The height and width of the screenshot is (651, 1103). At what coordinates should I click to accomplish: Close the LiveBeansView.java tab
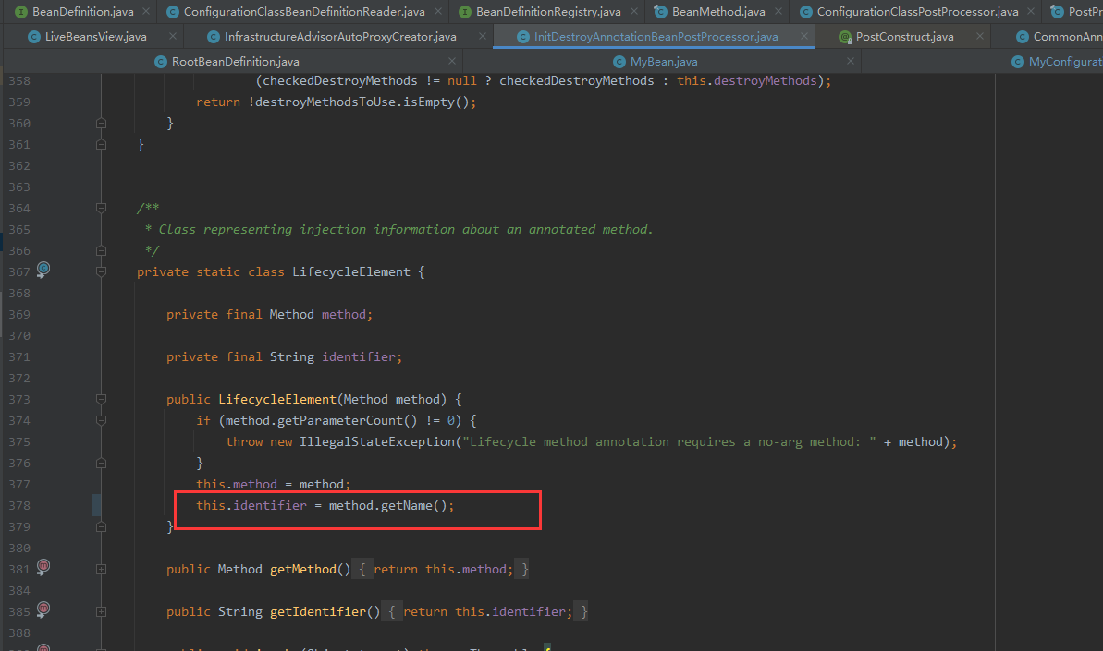pyautogui.click(x=173, y=36)
